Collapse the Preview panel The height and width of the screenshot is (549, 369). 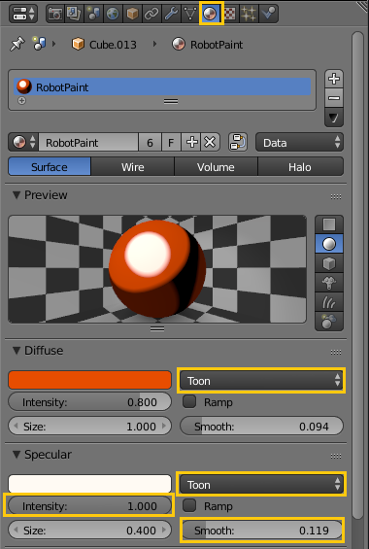[17, 195]
